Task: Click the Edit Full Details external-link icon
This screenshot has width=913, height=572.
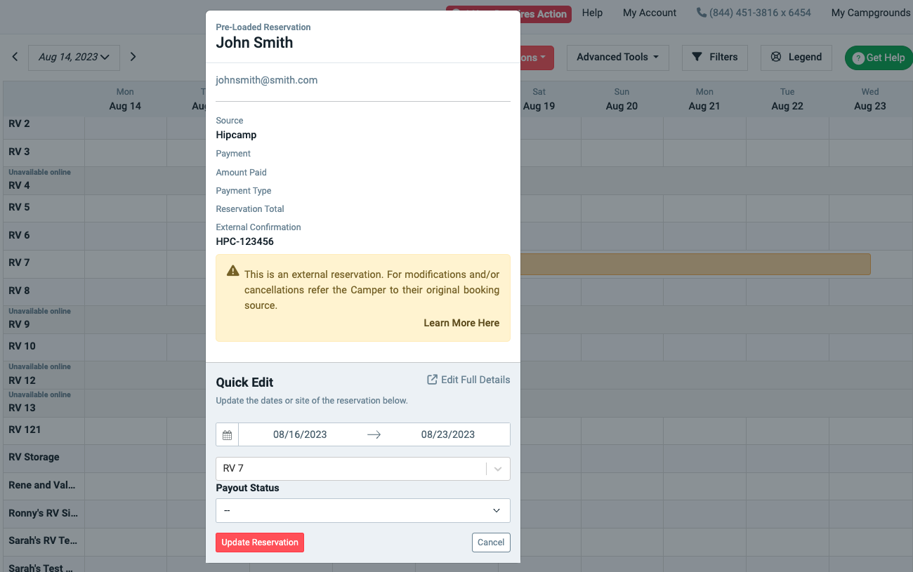Action: 433,380
